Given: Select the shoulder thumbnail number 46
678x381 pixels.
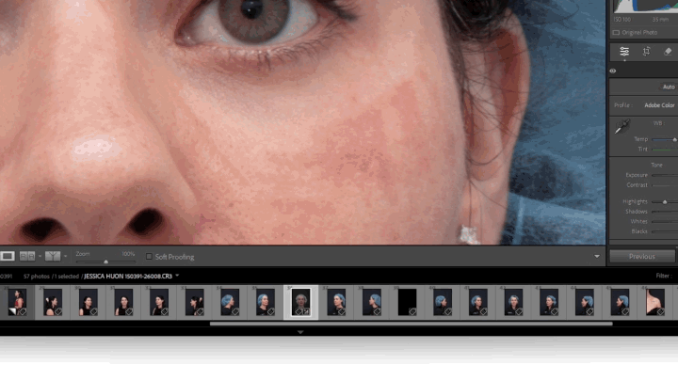Looking at the screenshot, I should pyautogui.click(x=655, y=302).
